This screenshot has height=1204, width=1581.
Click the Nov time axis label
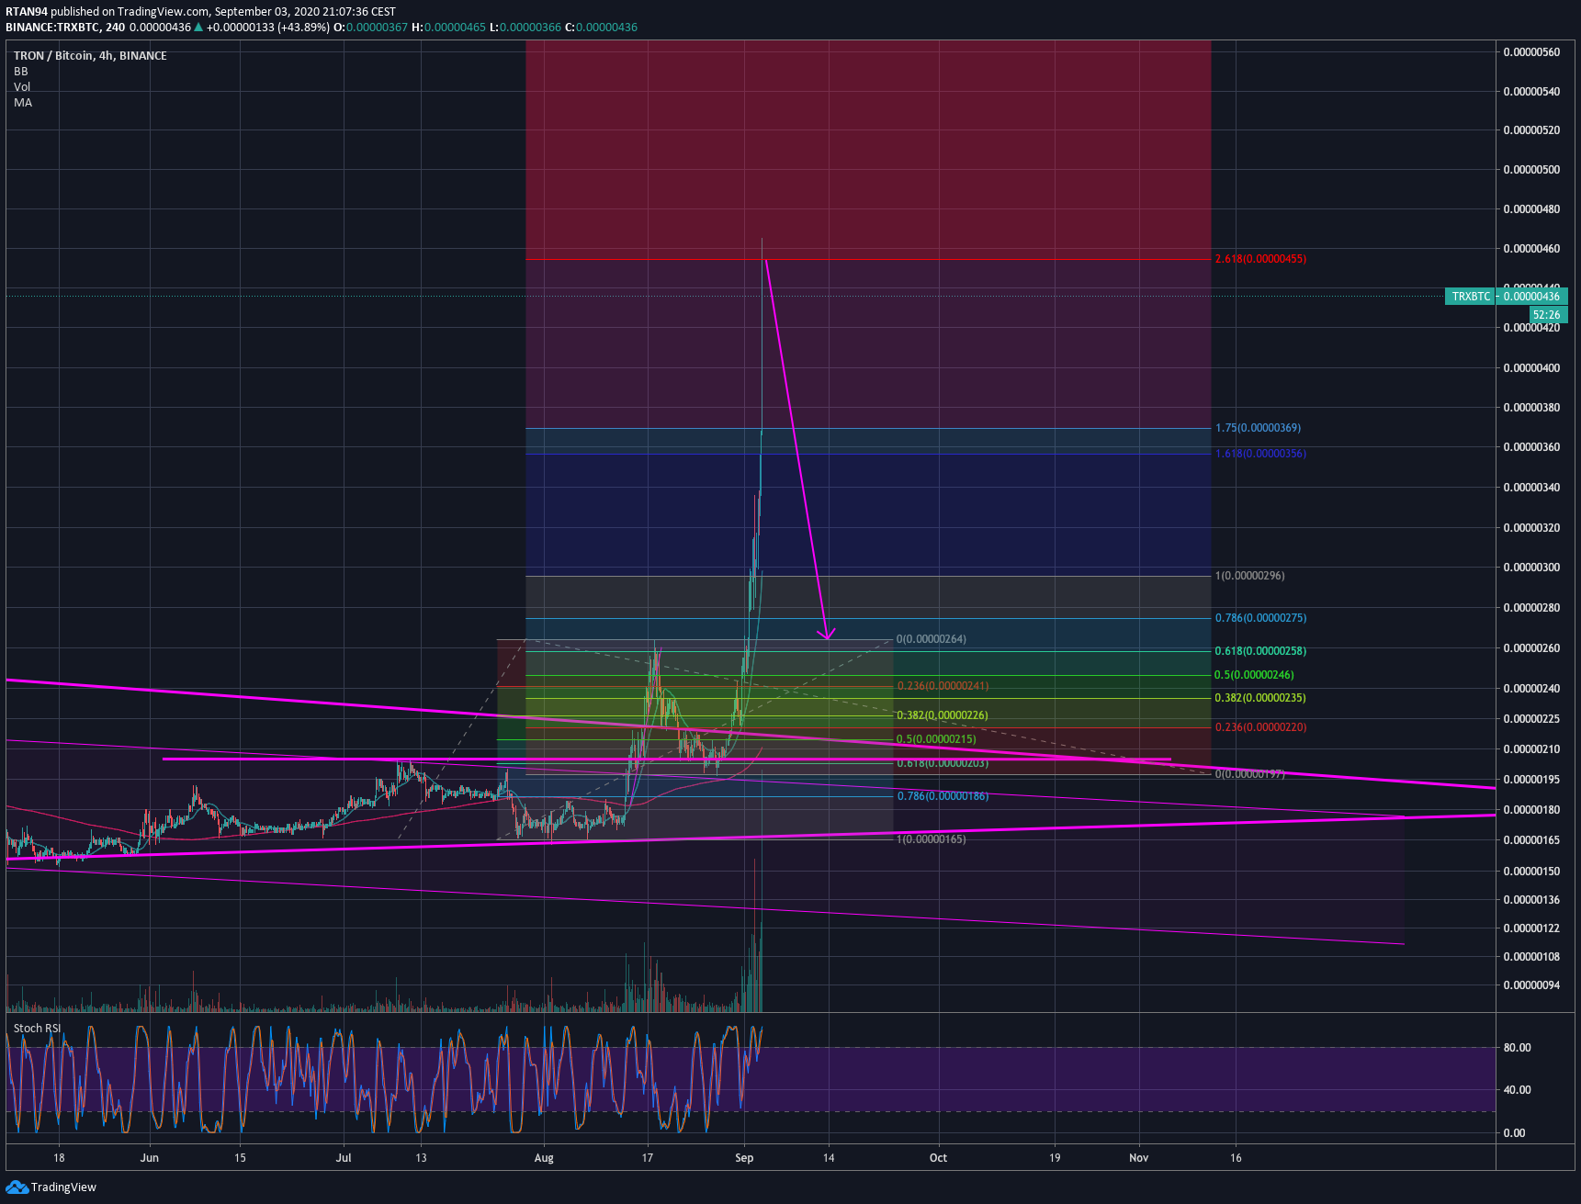[x=1138, y=1158]
